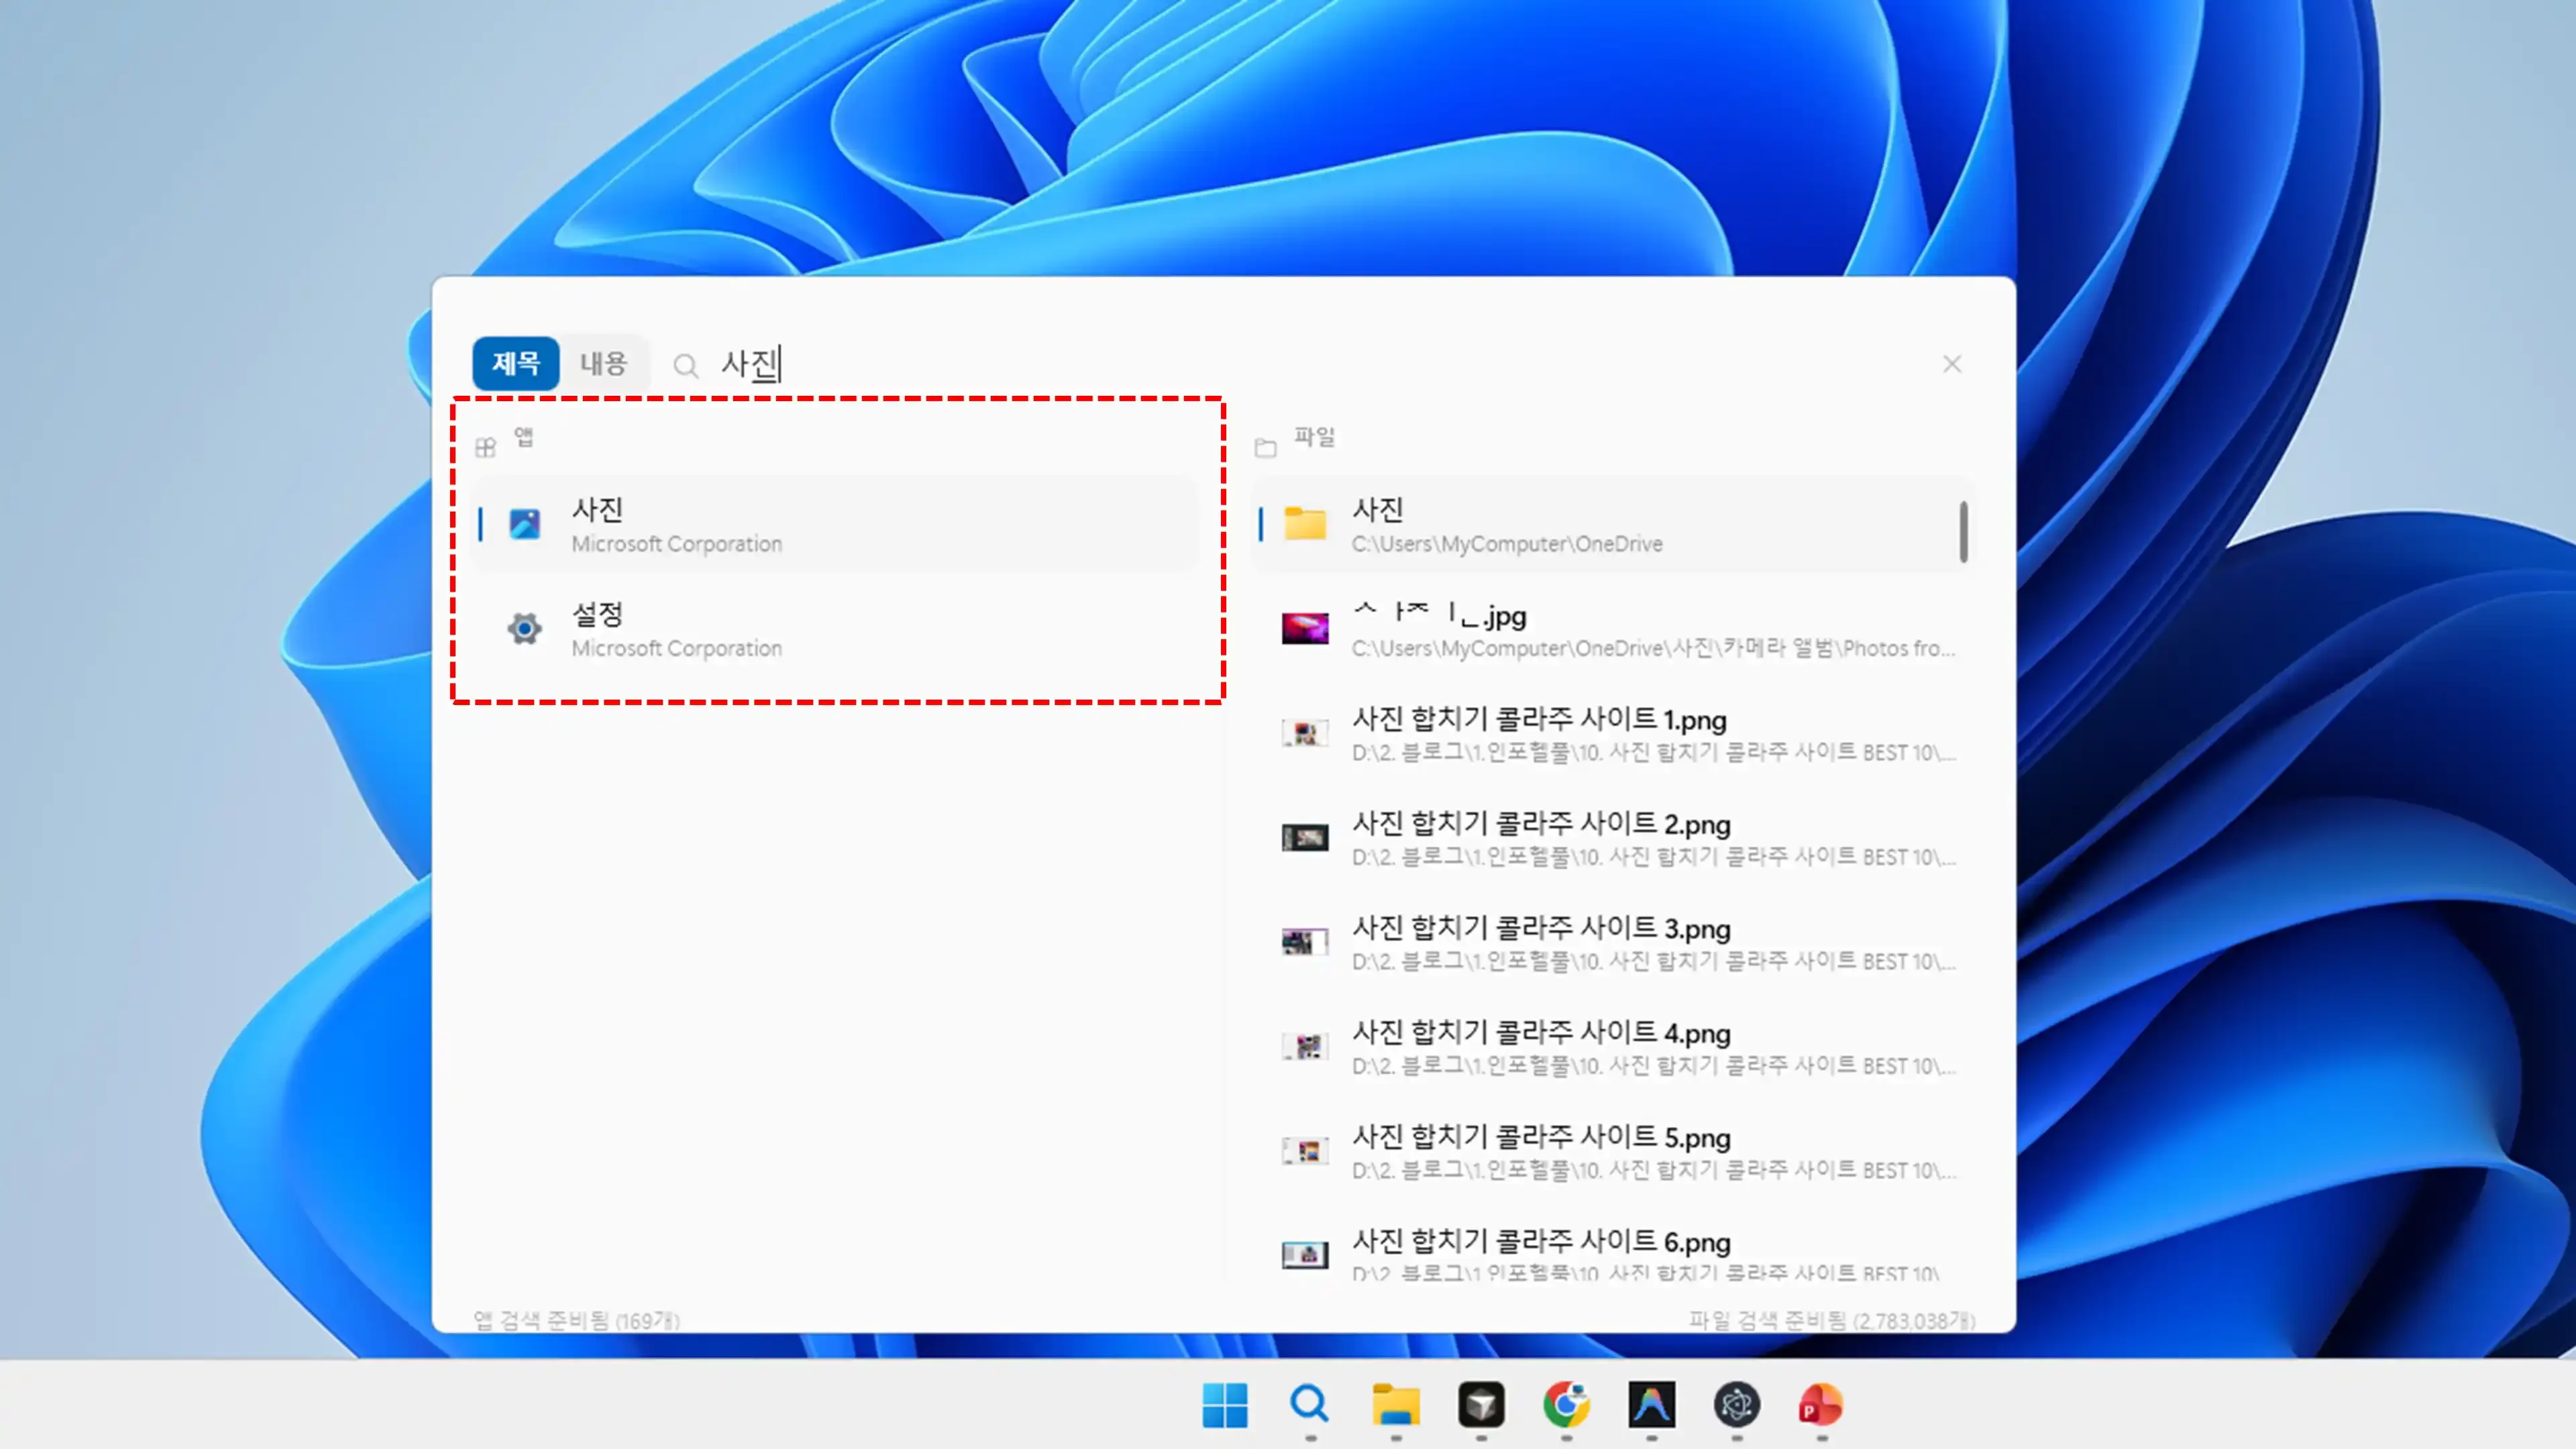Open the letter A app on taskbar
The width and height of the screenshot is (2576, 1449).
pyautogui.click(x=1651, y=1405)
